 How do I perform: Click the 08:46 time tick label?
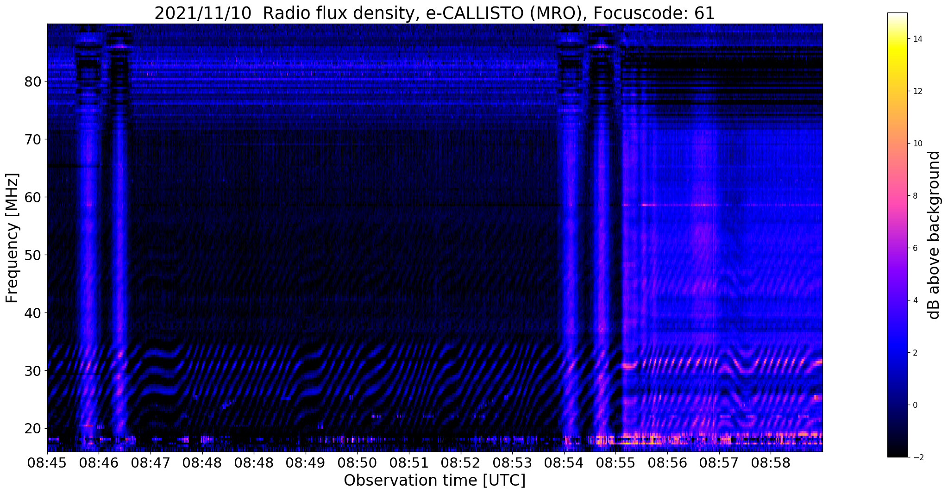99,463
